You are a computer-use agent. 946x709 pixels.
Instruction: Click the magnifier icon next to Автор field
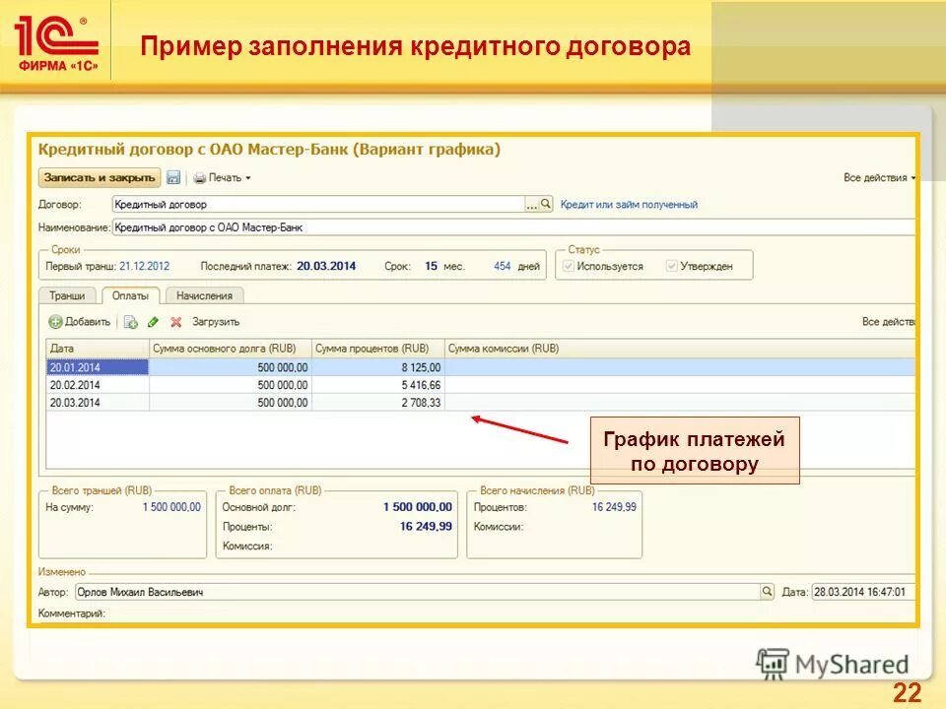[x=768, y=590]
